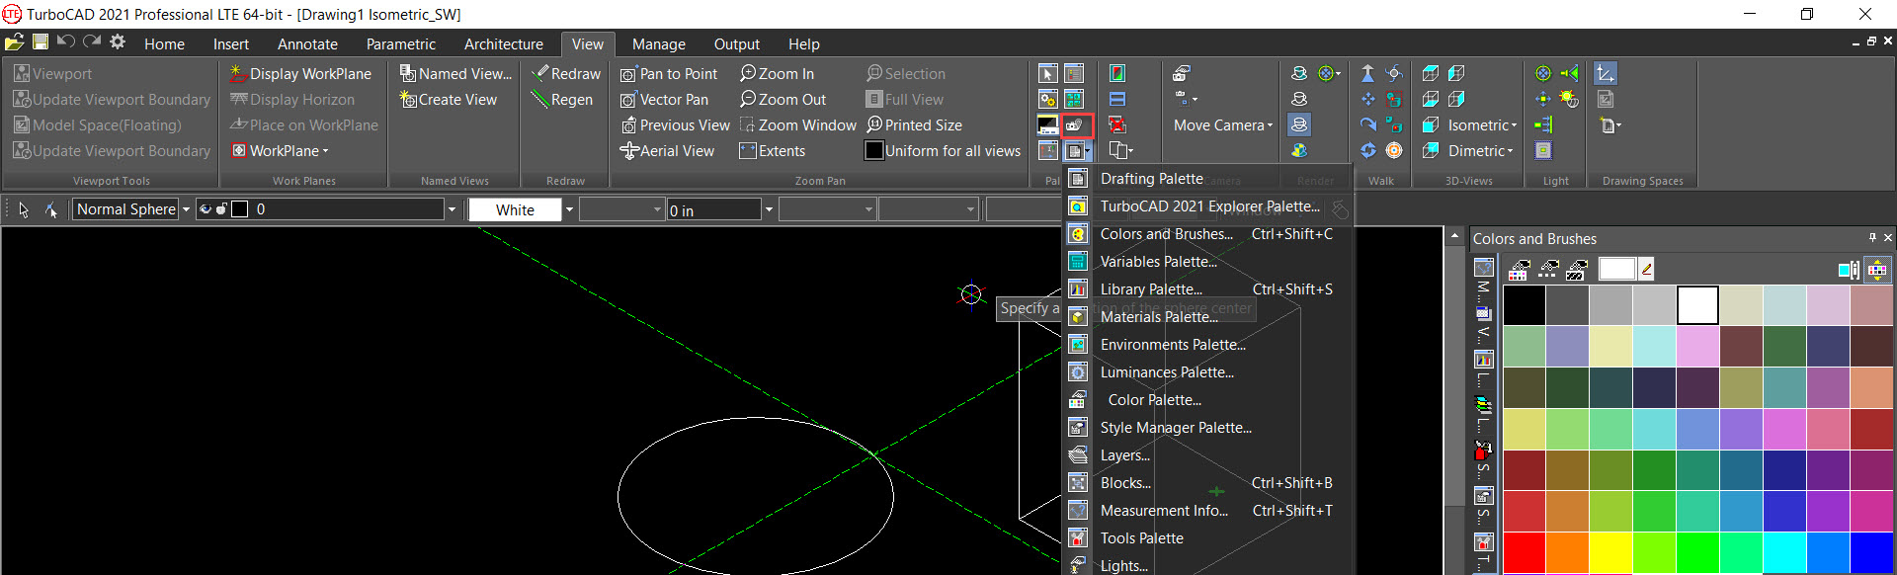
Task: Click the highlighted hidden-line render teacup icon
Action: [1299, 125]
